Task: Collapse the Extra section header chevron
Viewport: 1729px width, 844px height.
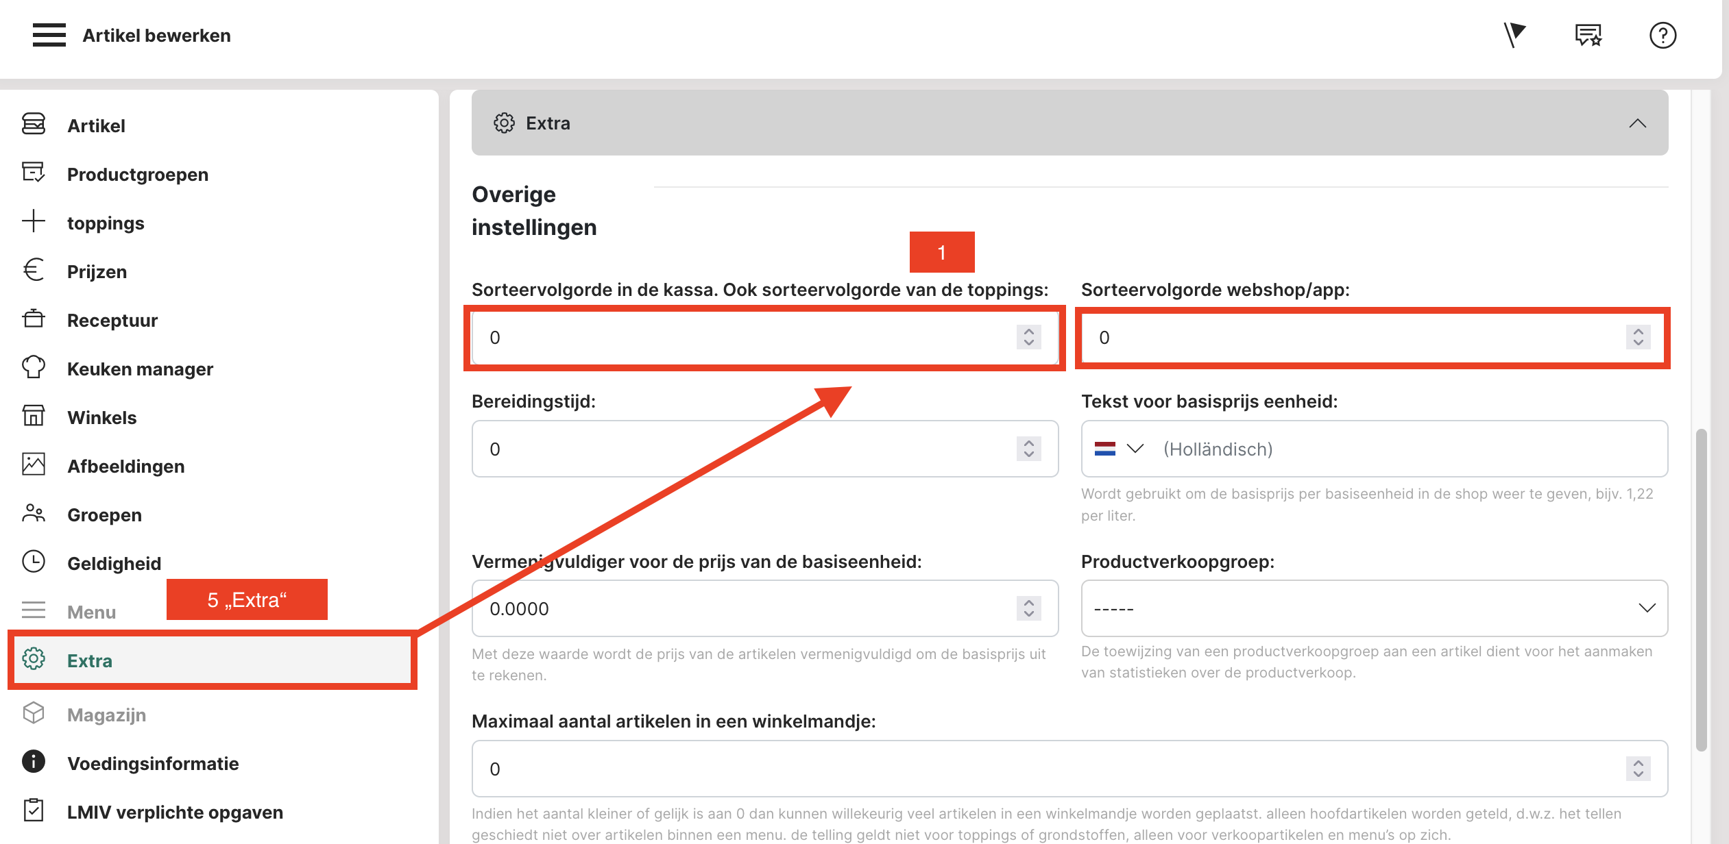Action: 1637,123
